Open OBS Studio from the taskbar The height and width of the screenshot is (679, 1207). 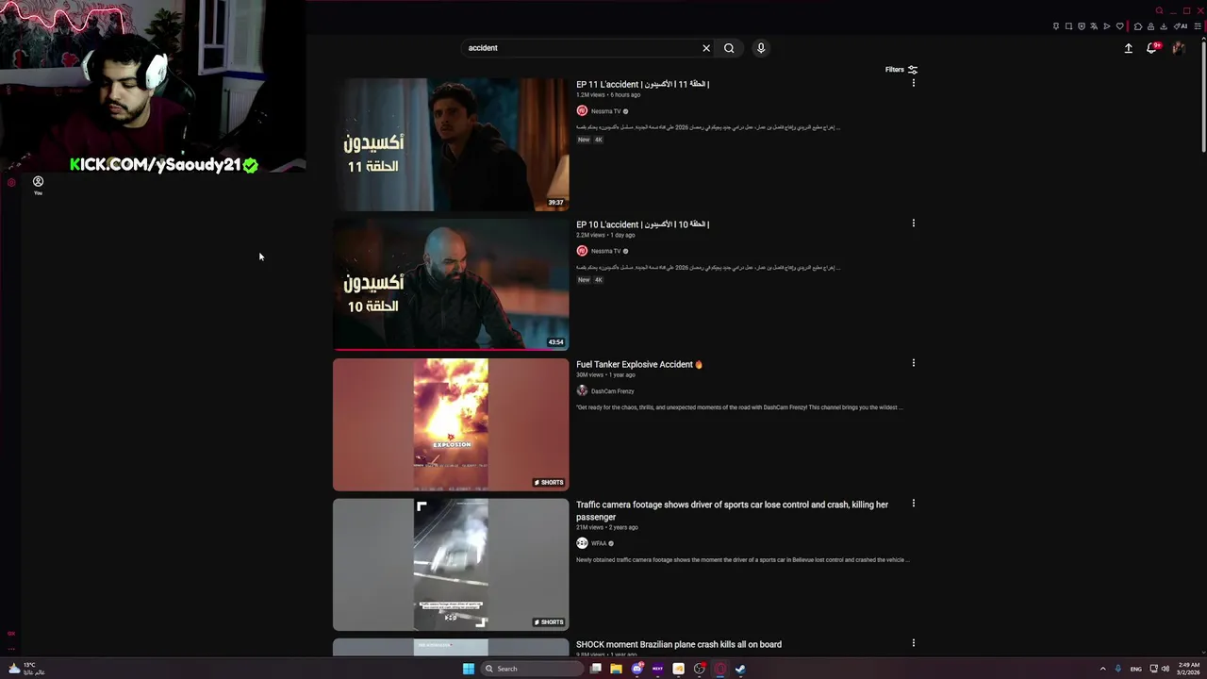click(x=700, y=669)
